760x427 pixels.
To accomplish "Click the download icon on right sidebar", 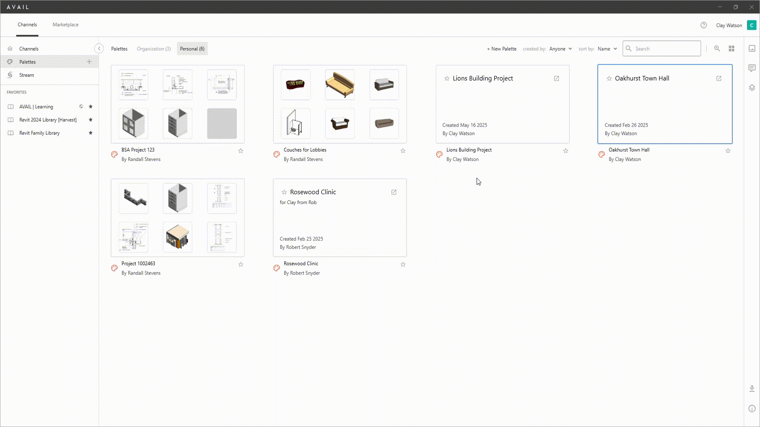I will pos(752,389).
